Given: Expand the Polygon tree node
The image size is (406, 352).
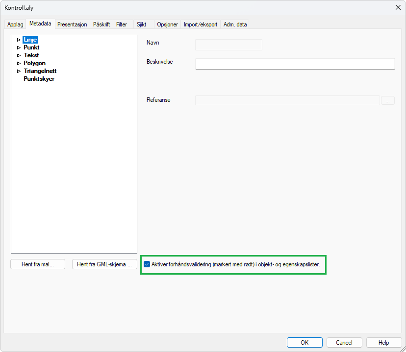Looking at the screenshot, I should pyautogui.click(x=19, y=63).
